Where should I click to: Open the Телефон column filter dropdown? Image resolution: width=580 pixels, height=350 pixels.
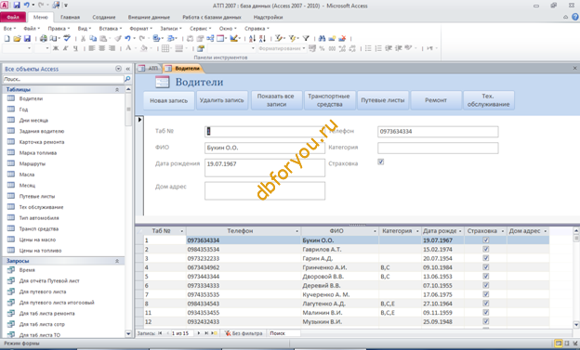tap(297, 231)
